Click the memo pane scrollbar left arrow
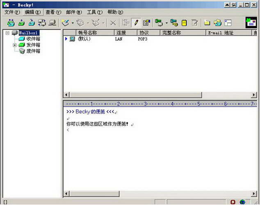Viewport: 260px width, 205px height. [66, 194]
